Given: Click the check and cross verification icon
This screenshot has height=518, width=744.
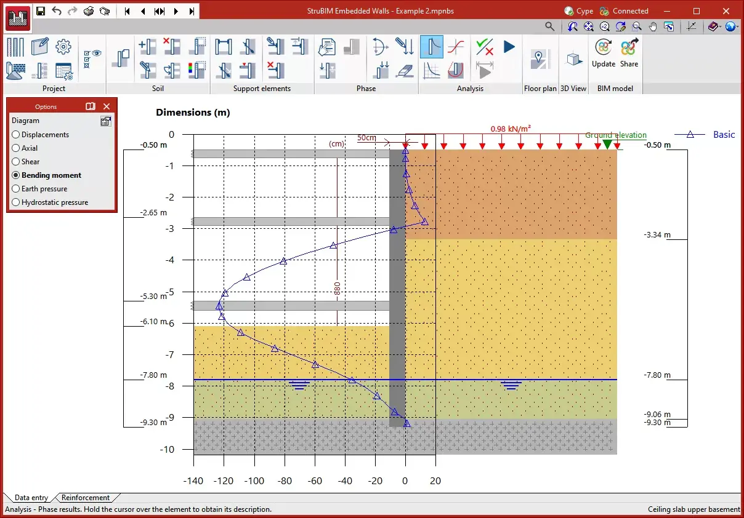Looking at the screenshot, I should [x=485, y=47].
